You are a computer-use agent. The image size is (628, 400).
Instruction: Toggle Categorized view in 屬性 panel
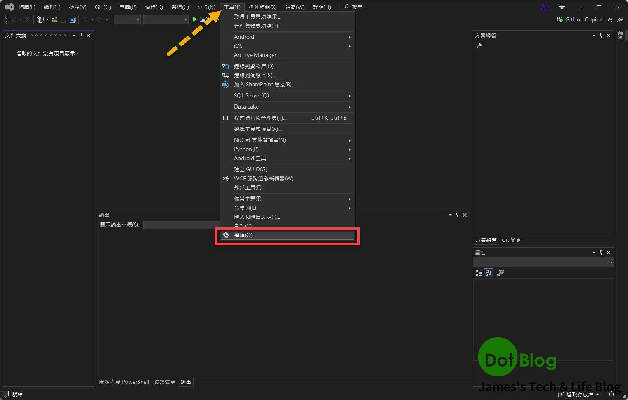[479, 273]
